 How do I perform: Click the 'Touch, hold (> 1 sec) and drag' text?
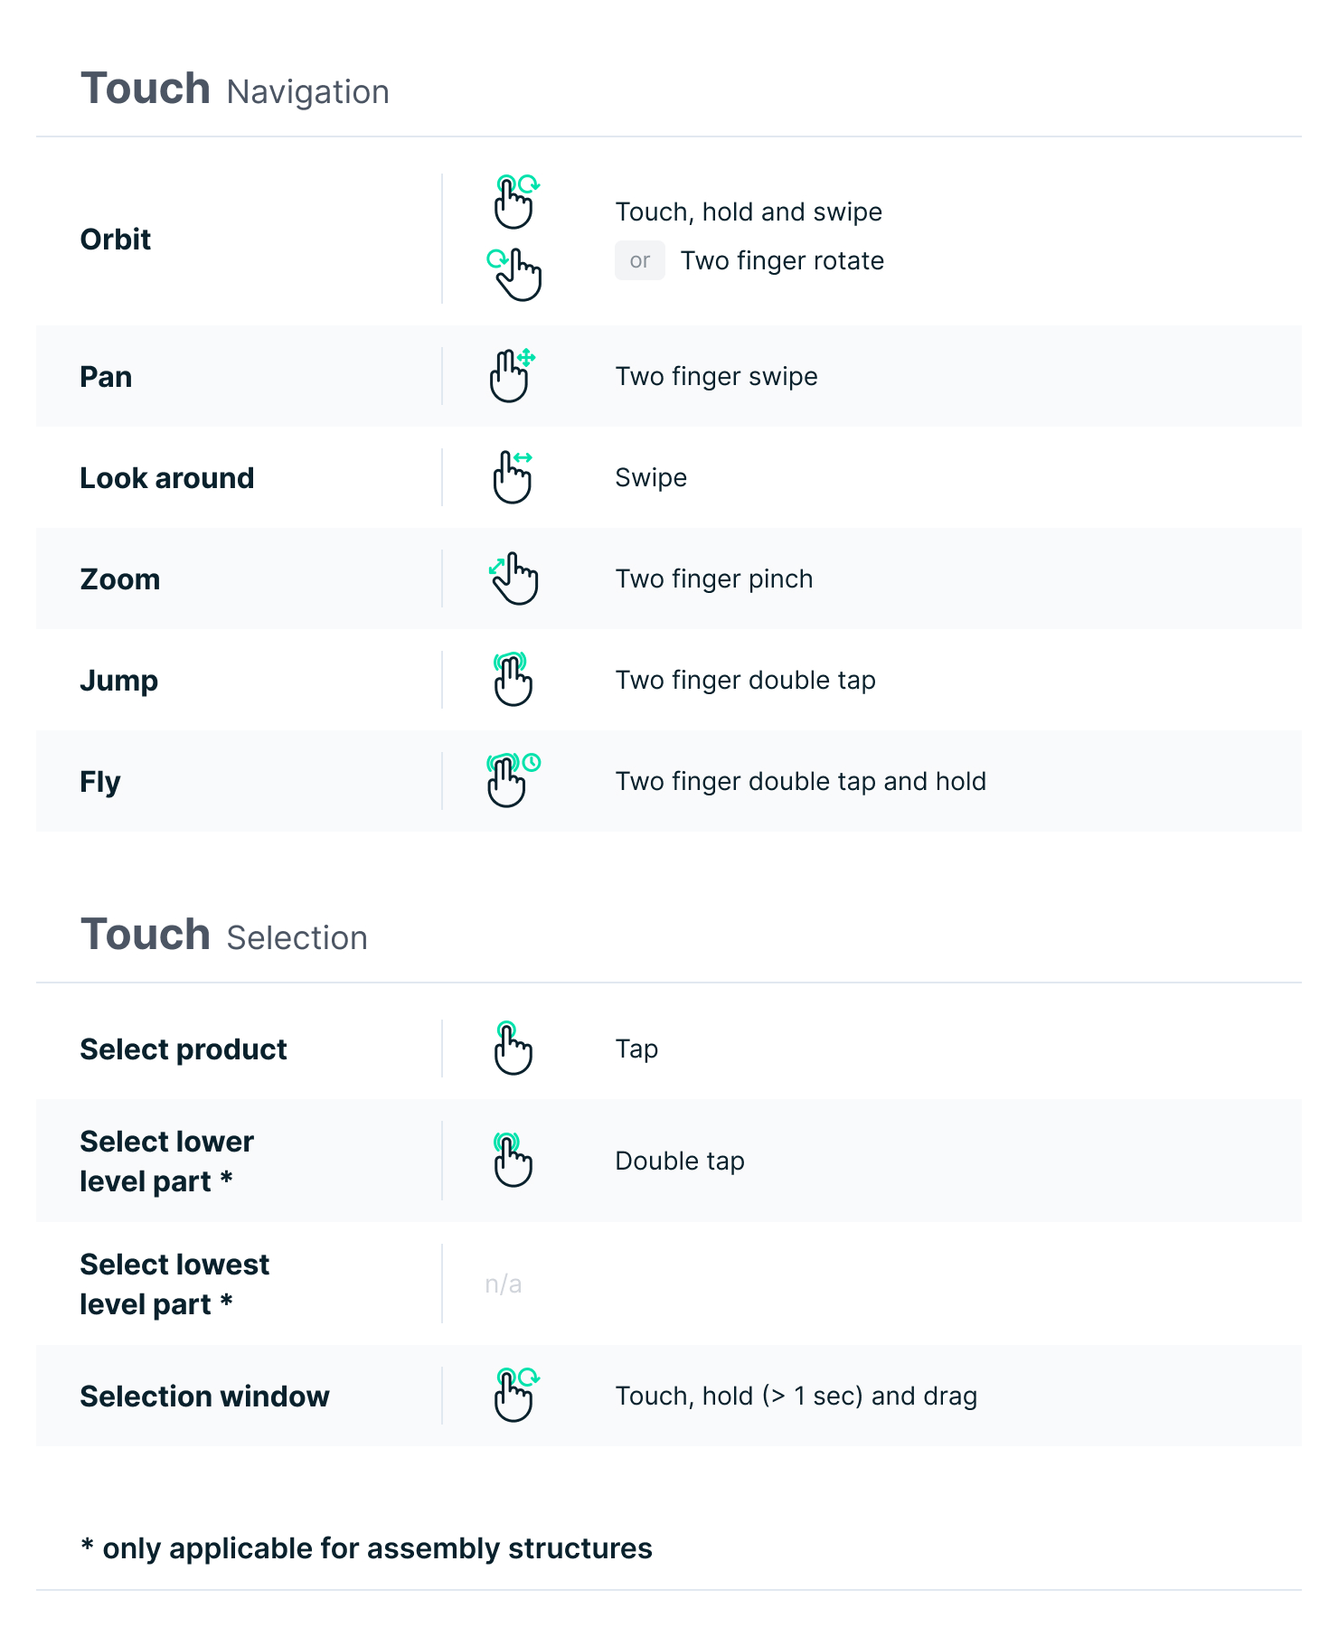tap(796, 1396)
